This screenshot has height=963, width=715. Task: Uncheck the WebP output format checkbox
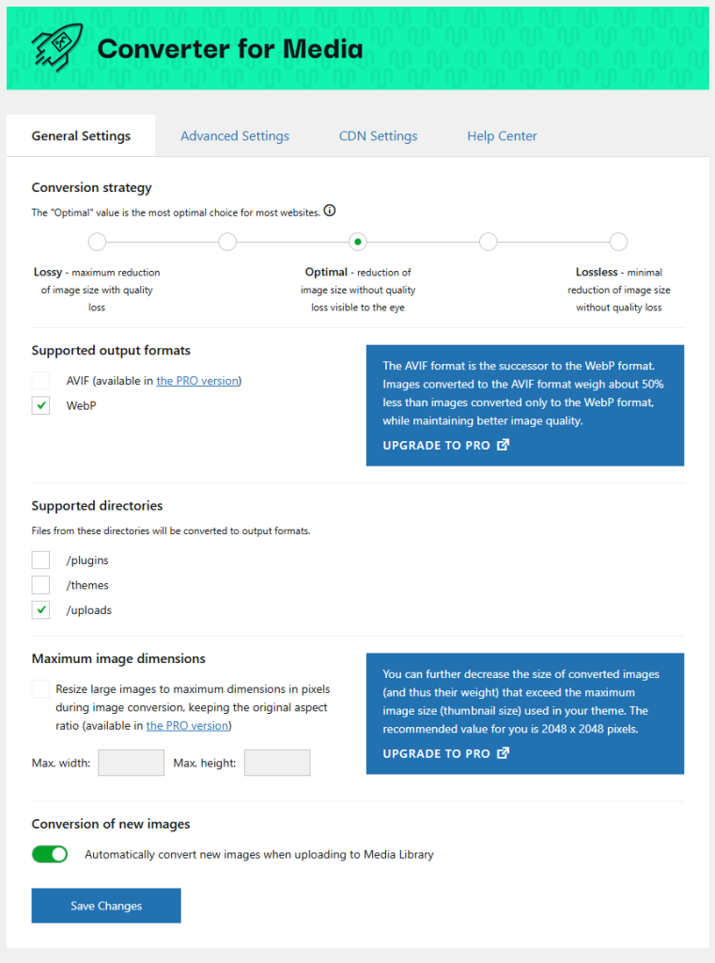(40, 405)
